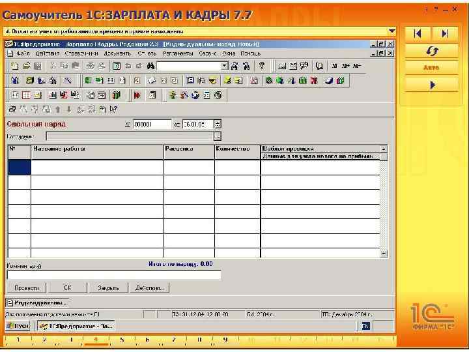Click the Закрыть button
Image resolution: width=469 pixels, height=352 pixels.
108,288
